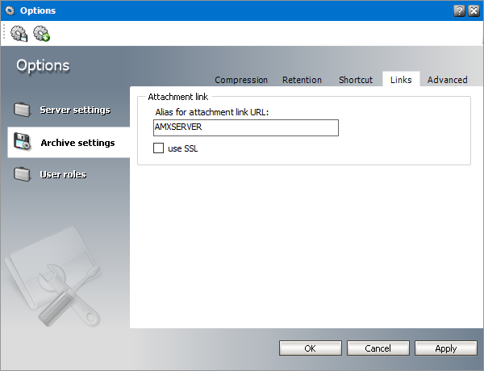Click the 'Attachment link' group title

pyautogui.click(x=177, y=97)
